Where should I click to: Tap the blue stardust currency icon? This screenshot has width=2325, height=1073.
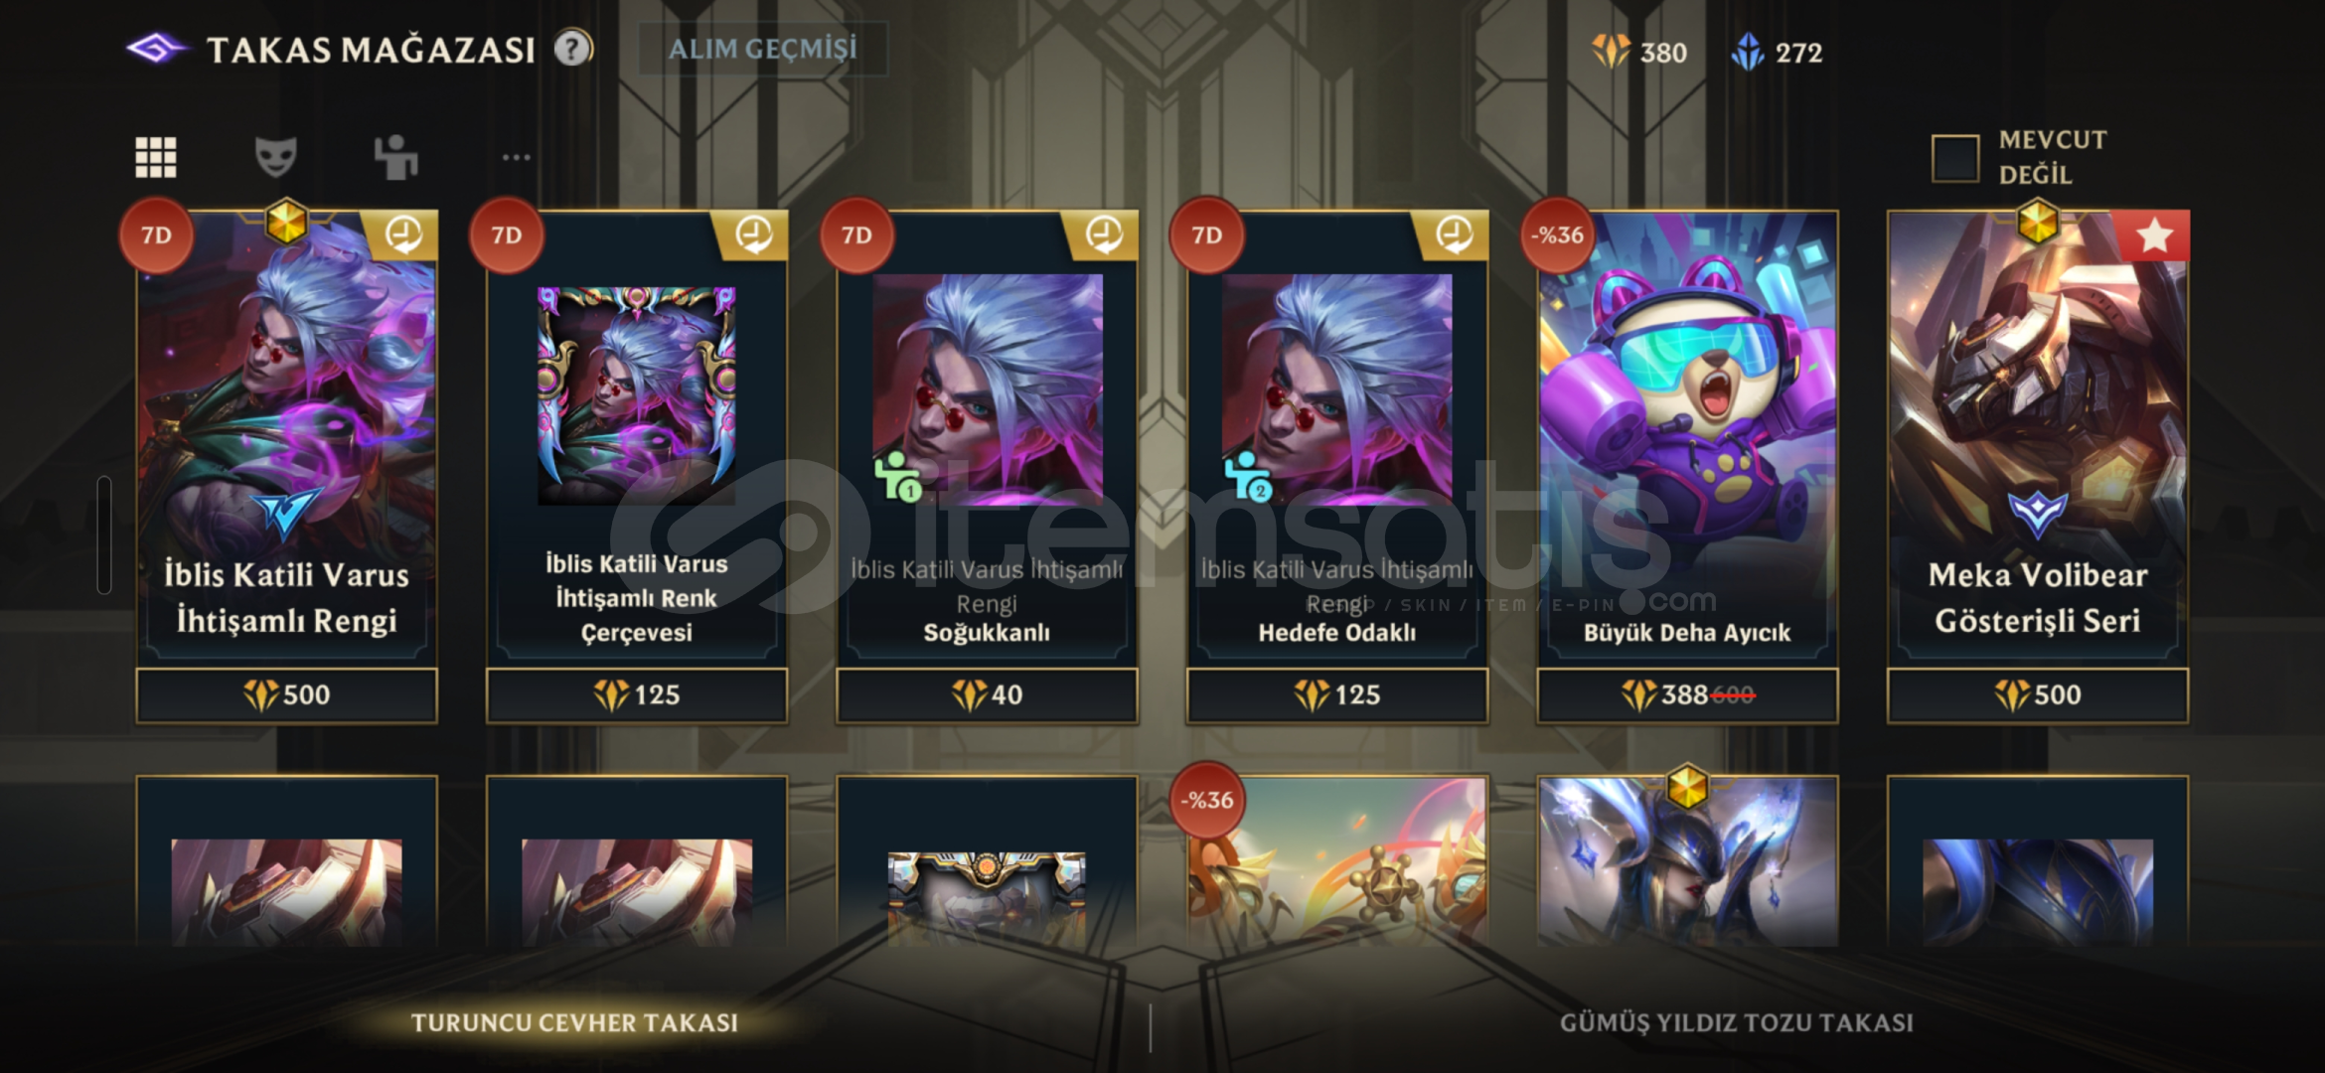click(1748, 51)
